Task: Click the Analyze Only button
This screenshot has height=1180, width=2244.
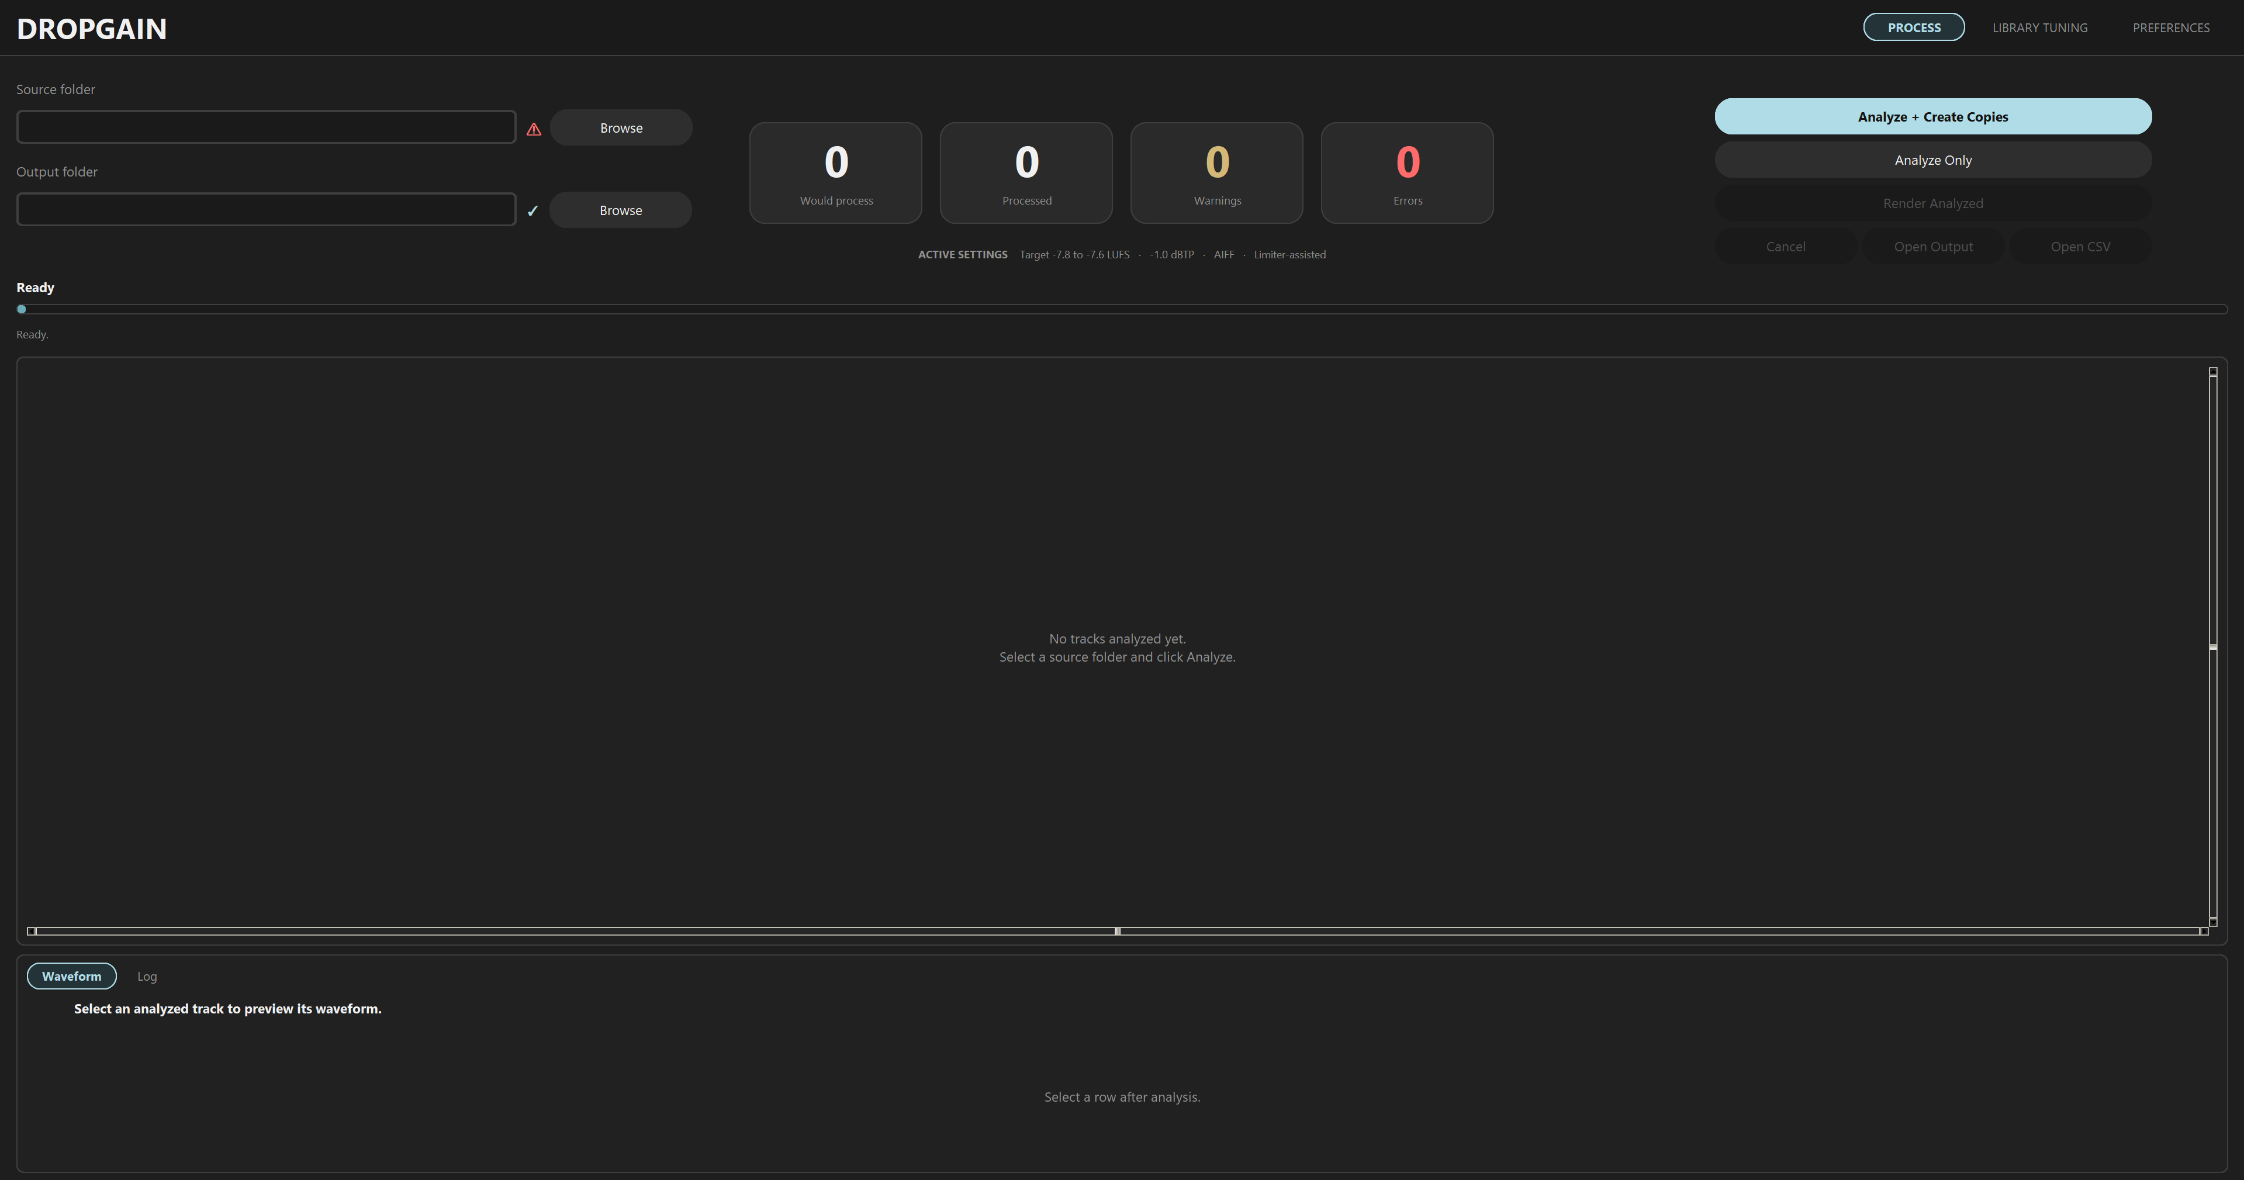Action: tap(1932, 160)
